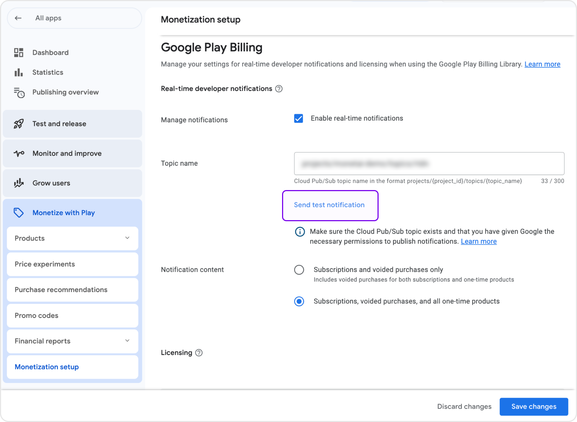The width and height of the screenshot is (577, 422).
Task: Go to Publishing overview
Action: tap(65, 92)
